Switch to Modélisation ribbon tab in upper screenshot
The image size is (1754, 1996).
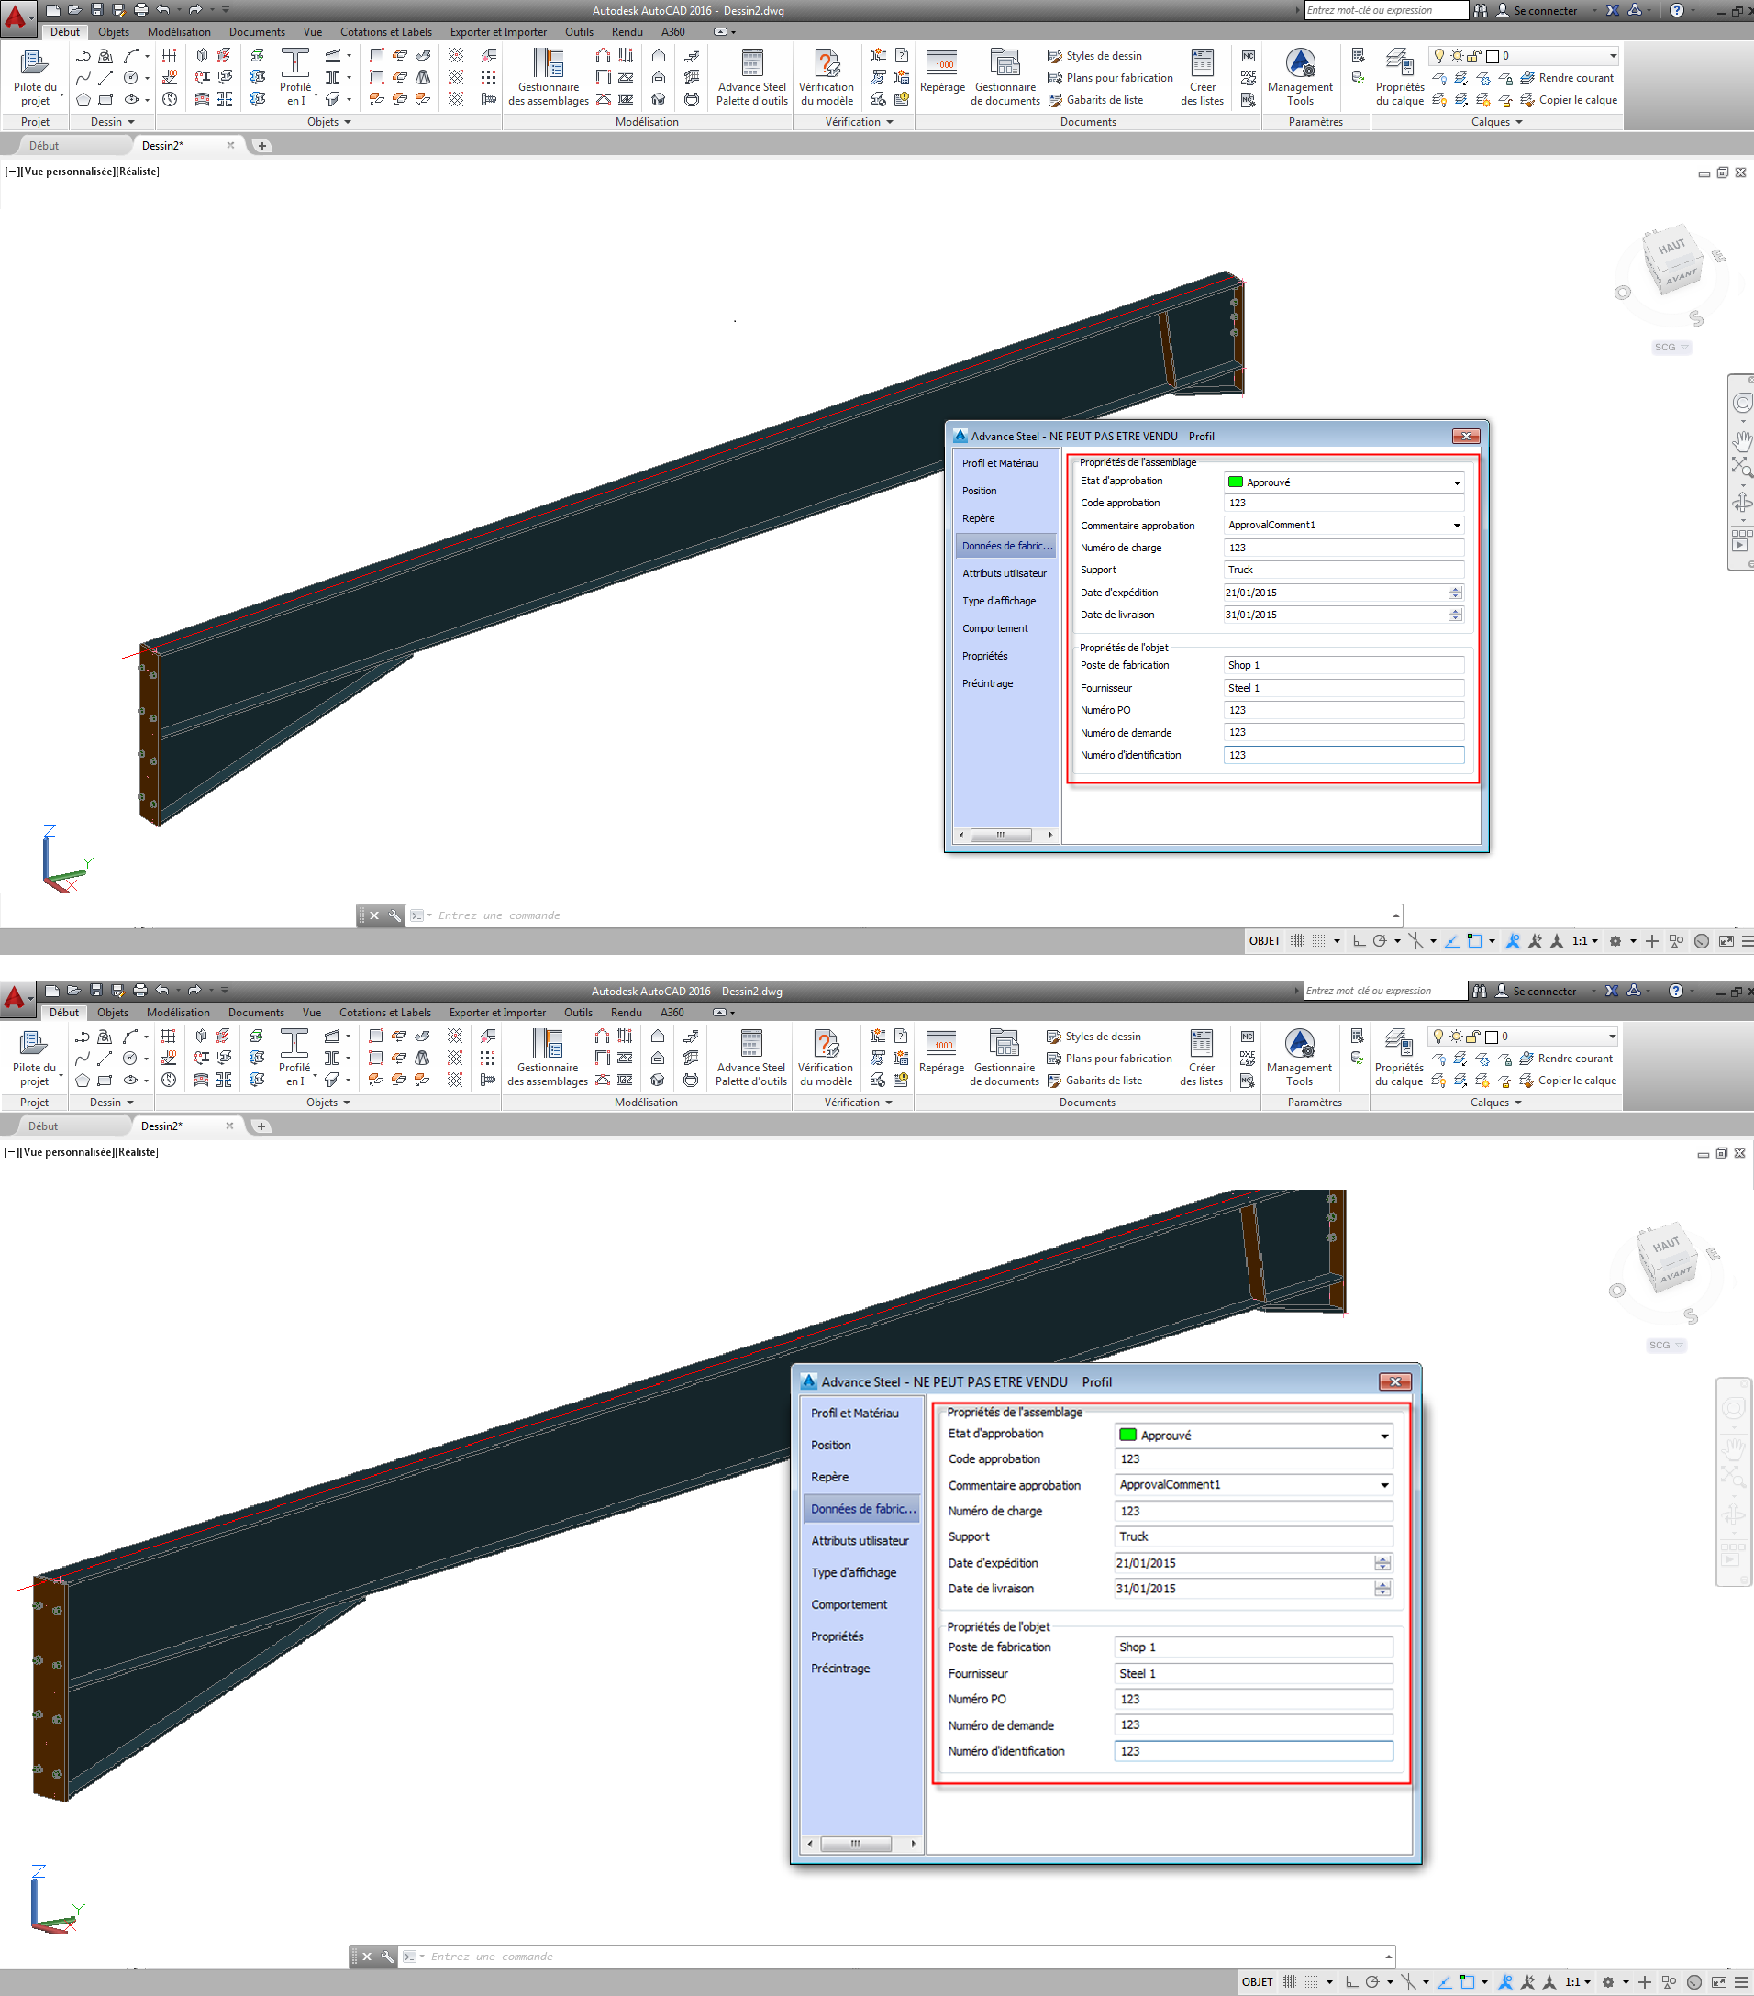tap(179, 32)
